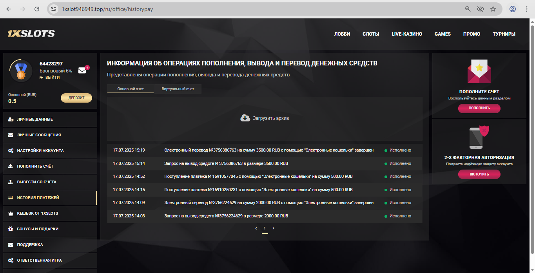Click the ДЕПОЗИТ button
The height and width of the screenshot is (273, 535).
(x=76, y=98)
